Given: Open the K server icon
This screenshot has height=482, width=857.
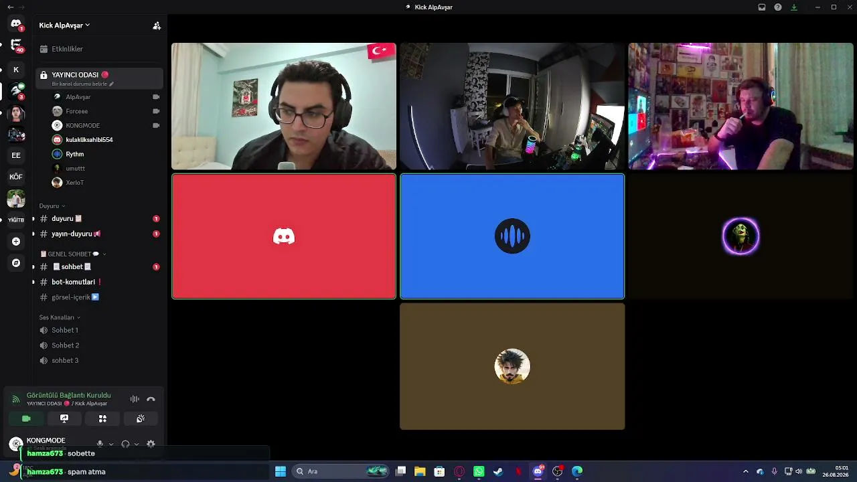Looking at the screenshot, I should [16, 70].
